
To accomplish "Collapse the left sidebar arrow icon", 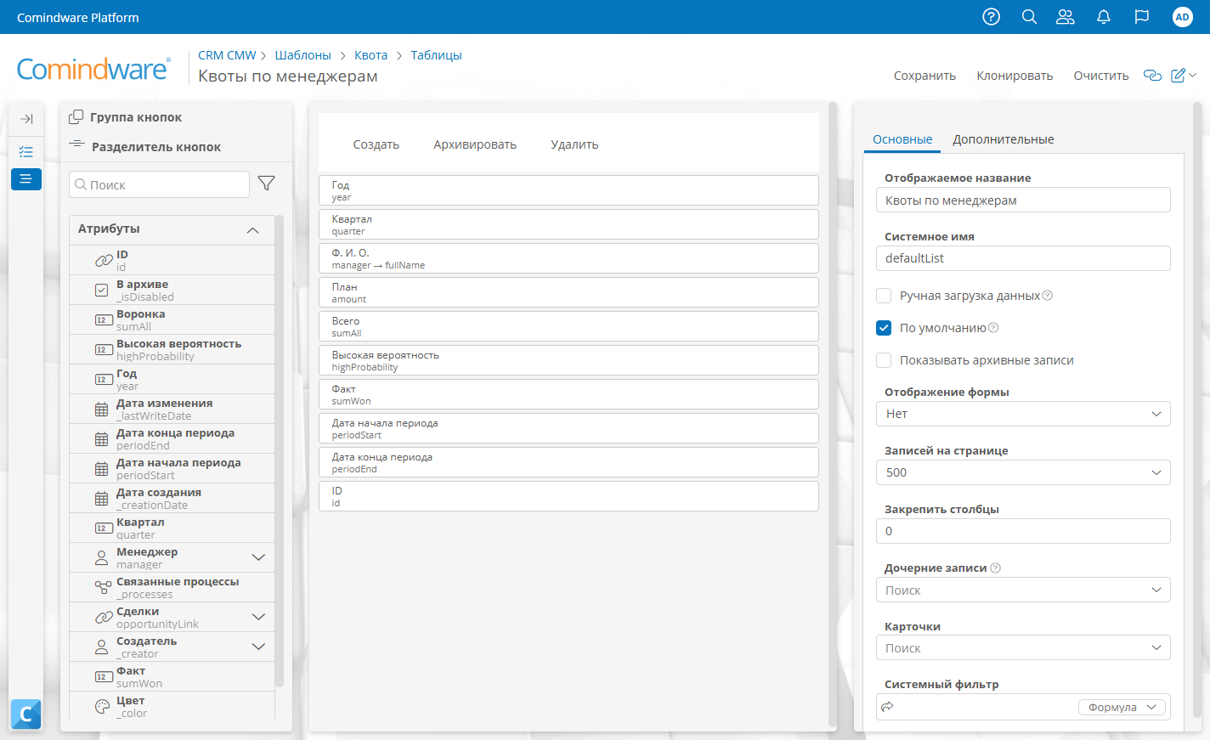I will (x=26, y=119).
